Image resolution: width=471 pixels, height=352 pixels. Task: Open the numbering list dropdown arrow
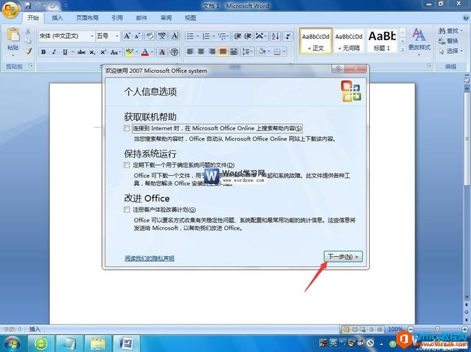tap(213, 36)
